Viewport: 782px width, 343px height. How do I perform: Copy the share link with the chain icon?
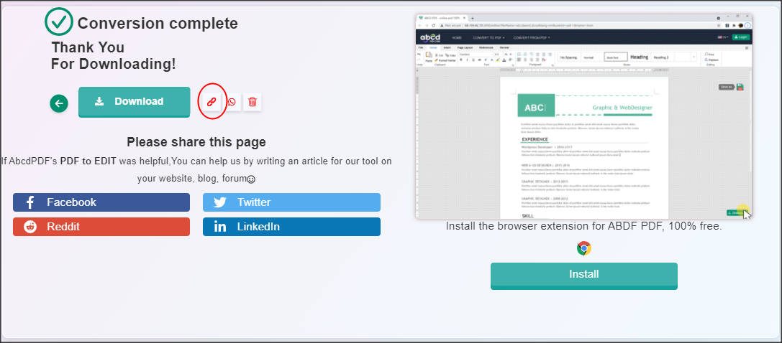[x=211, y=102]
